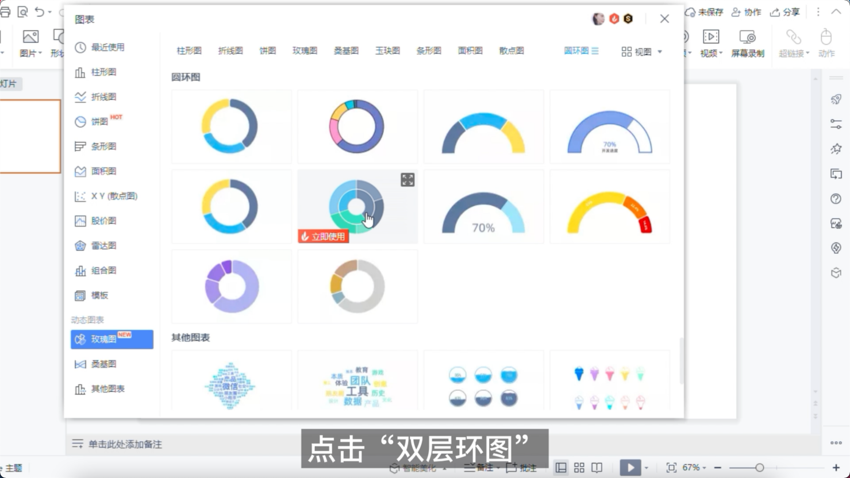Viewport: 850px width, 478px height.
Task: Click the zoom out minus button
Action: tap(718, 468)
